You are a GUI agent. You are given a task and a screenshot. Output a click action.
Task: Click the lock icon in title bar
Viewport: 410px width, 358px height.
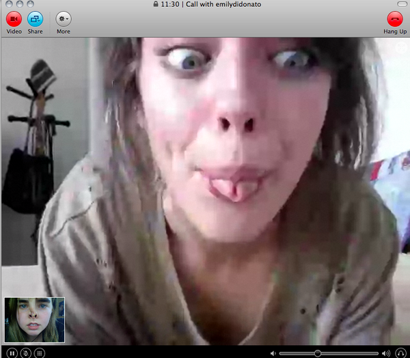tap(156, 4)
